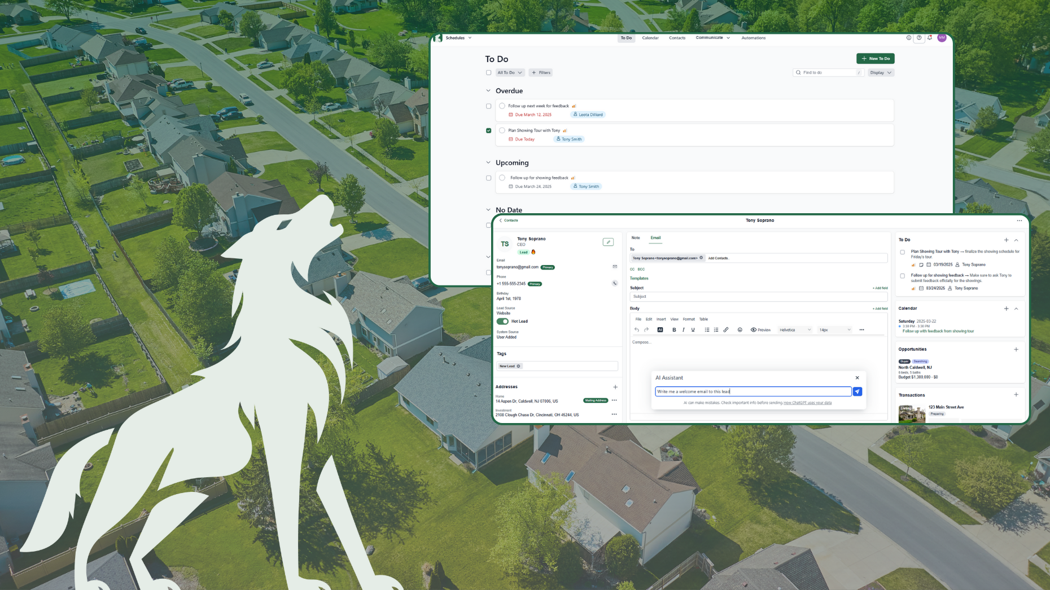Apply bold formatting in the email body
Screen dimensions: 1050x590
pyautogui.click(x=674, y=330)
